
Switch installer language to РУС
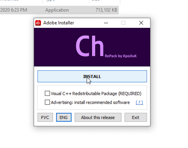[x=45, y=117]
